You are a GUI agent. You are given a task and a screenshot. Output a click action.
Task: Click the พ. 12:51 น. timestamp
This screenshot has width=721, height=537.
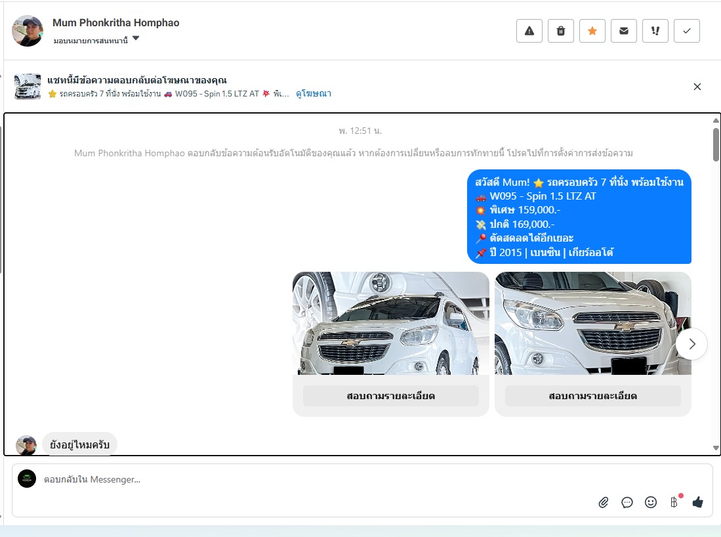click(360, 131)
